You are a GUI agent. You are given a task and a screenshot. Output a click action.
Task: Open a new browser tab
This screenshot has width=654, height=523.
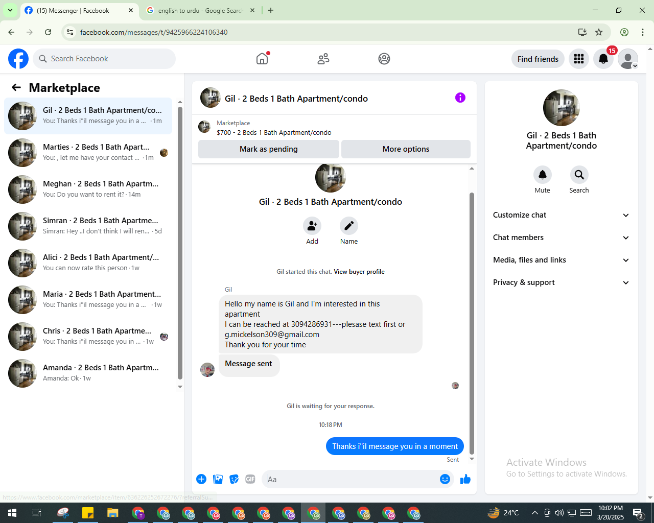pyautogui.click(x=271, y=10)
